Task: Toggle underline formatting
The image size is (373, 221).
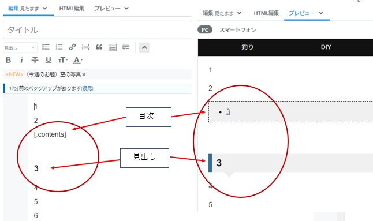Action: click(49, 60)
